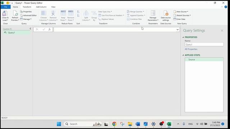Cancel the formula bar edit with X
Image resolution: width=230 pixels, height=129 pixels.
pyautogui.click(x=37, y=29)
